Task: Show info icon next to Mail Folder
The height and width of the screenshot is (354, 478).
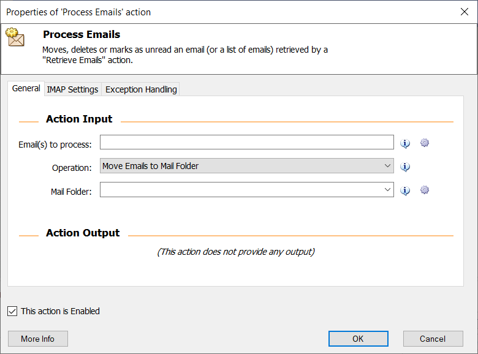Action: pyautogui.click(x=405, y=190)
